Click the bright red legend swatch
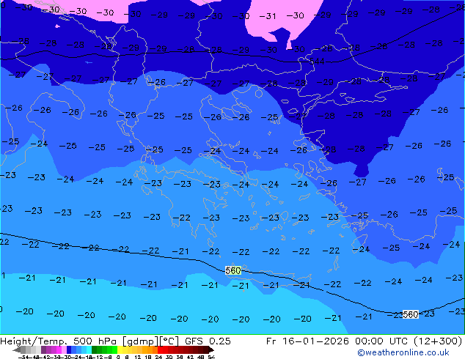This screenshot has height=359, width=465. pos(160,350)
